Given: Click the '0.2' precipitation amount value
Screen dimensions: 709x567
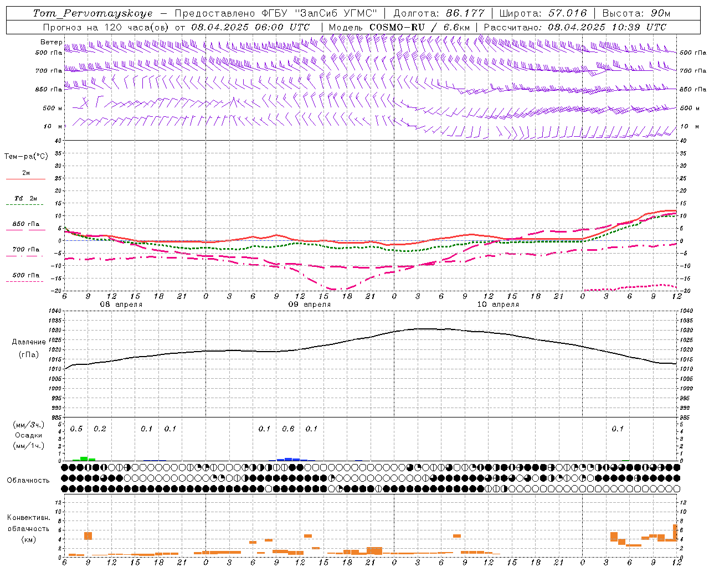Looking at the screenshot, I should [100, 429].
